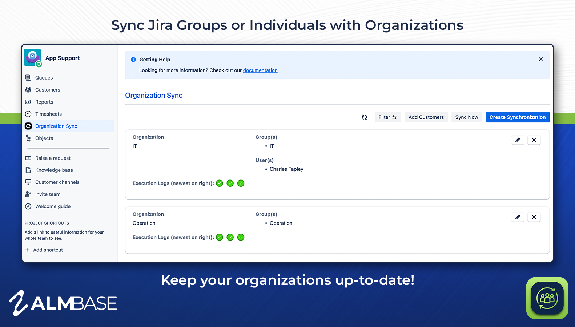Click the Customer channels monitor icon
This screenshot has height=327, width=575.
(x=28, y=182)
